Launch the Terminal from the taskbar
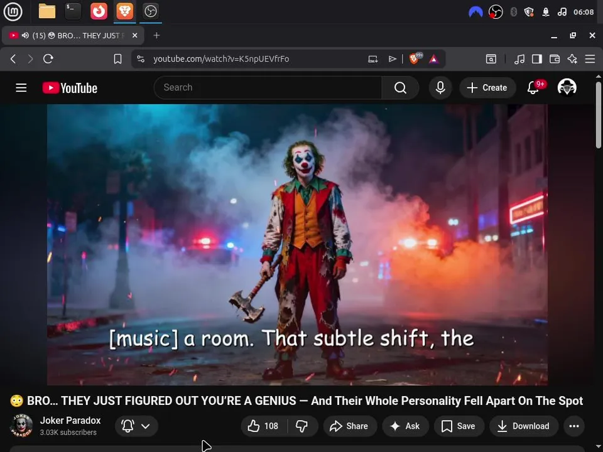603x452 pixels. [73, 11]
